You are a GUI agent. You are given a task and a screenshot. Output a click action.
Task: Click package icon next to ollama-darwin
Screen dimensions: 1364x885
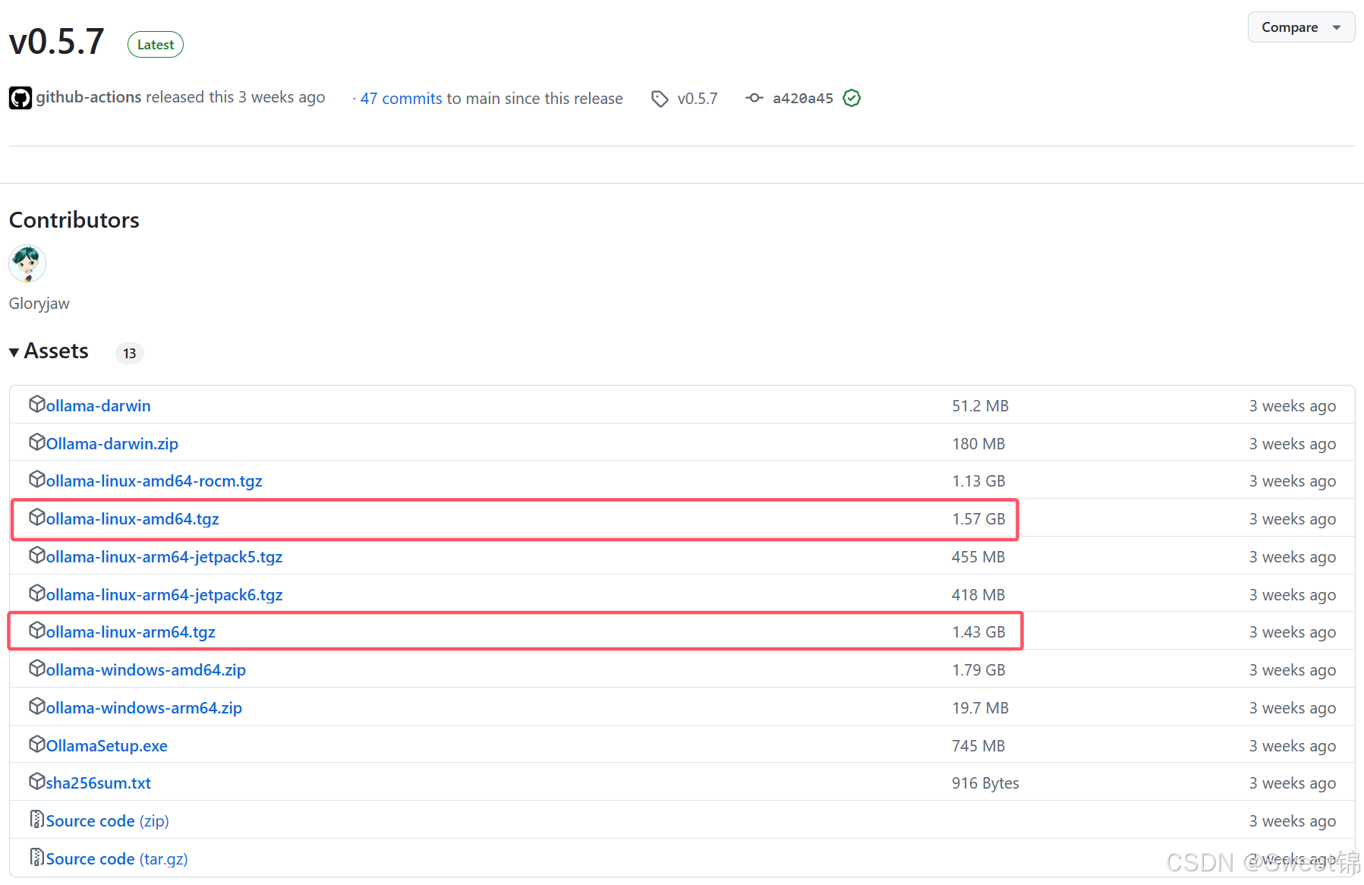pyautogui.click(x=37, y=404)
